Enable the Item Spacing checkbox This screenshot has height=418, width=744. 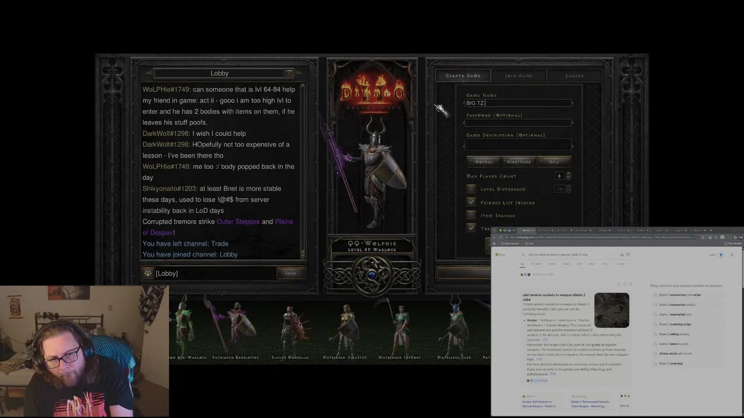tap(471, 215)
